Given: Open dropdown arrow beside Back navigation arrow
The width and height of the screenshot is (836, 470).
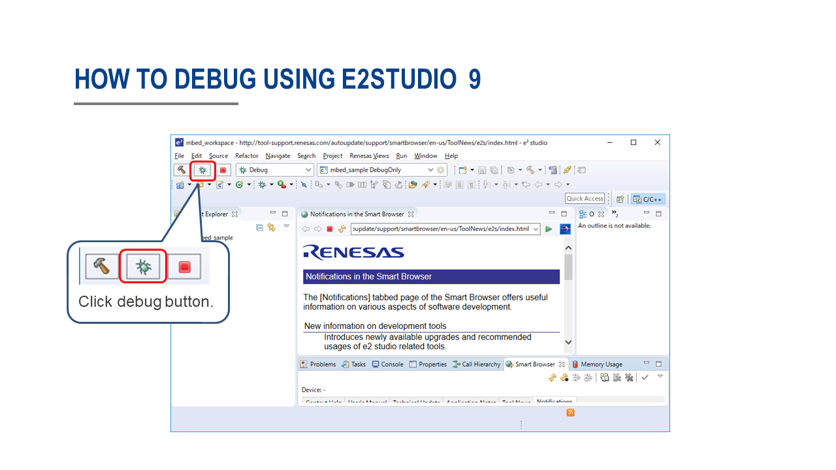Looking at the screenshot, I should coord(548,185).
